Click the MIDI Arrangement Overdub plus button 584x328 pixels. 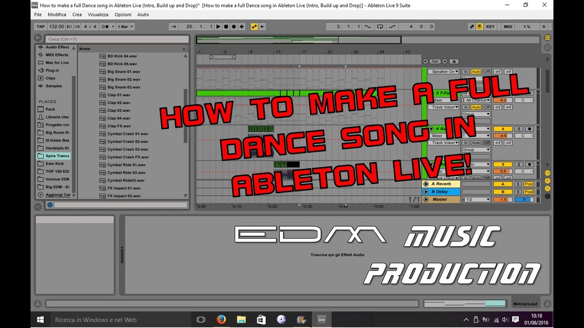(242, 26)
